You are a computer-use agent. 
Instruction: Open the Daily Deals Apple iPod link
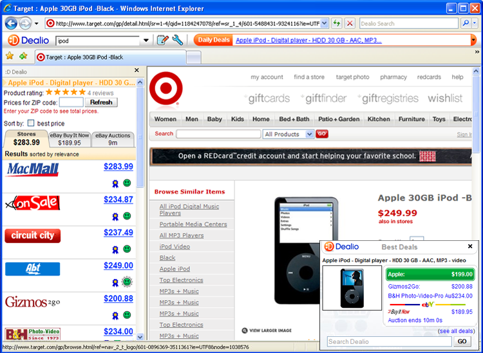coord(308,41)
